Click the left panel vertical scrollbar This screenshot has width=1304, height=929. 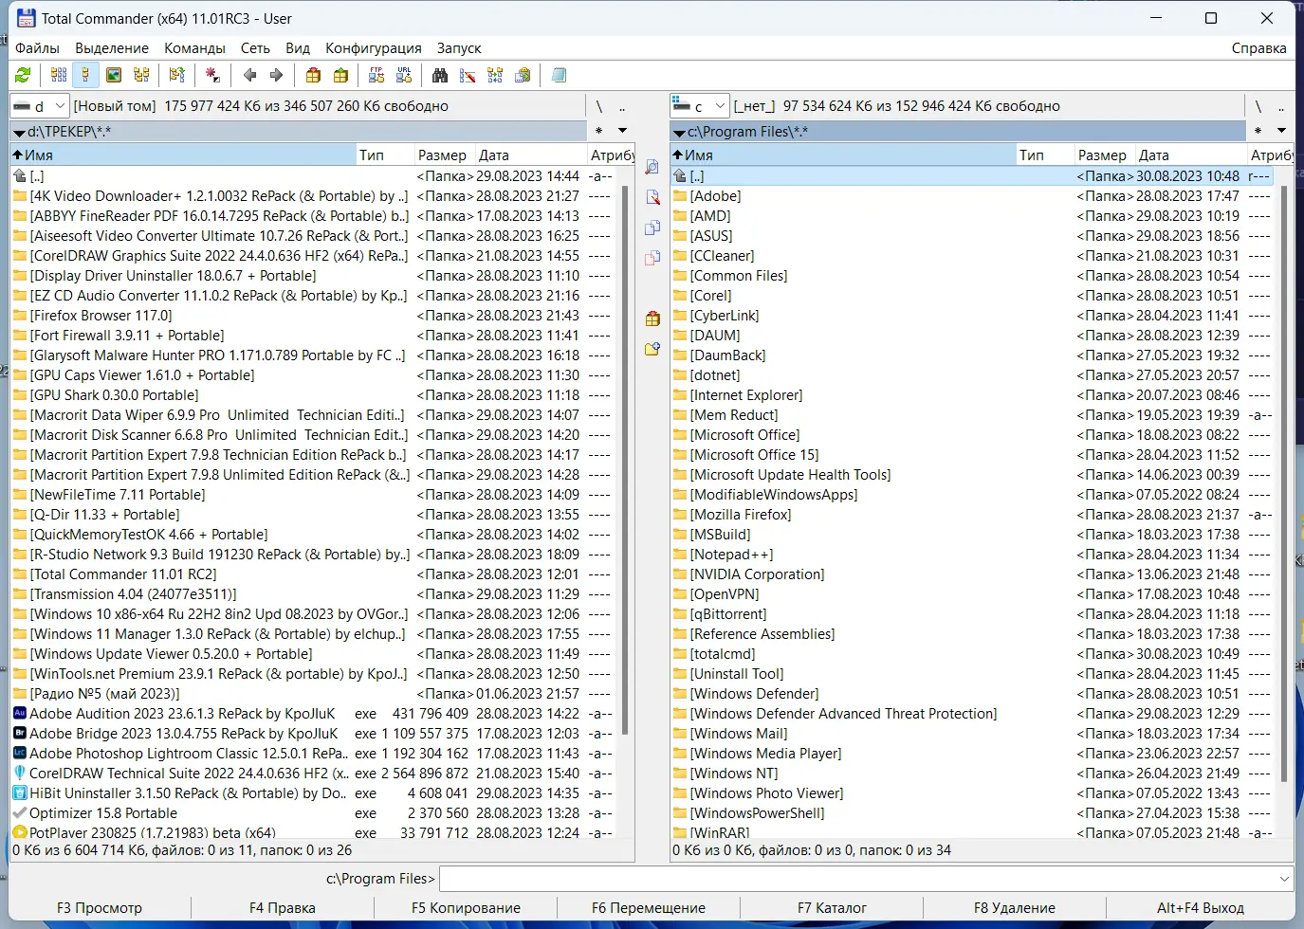pyautogui.click(x=625, y=460)
